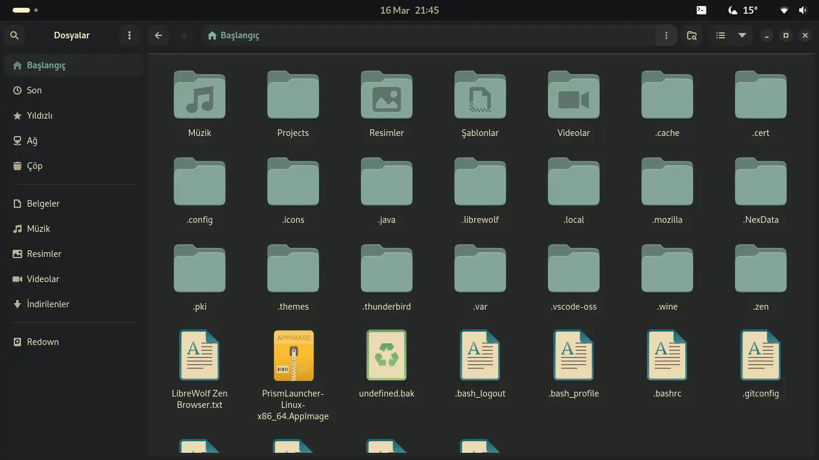Open İndirilenler downloads in sidebar
Viewport: 819px width, 460px height.
click(x=74, y=304)
